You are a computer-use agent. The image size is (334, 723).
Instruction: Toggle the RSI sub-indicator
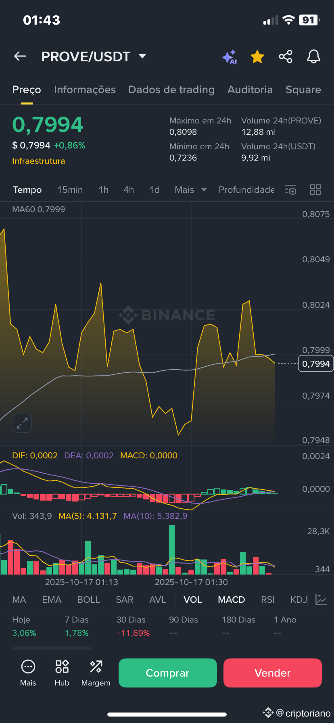[268, 600]
